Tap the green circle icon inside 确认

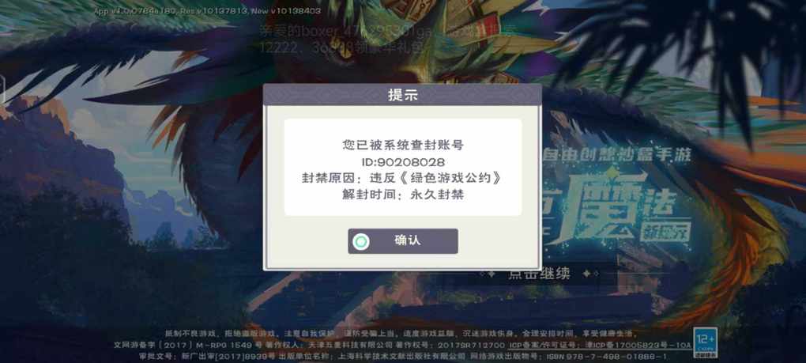coord(361,242)
